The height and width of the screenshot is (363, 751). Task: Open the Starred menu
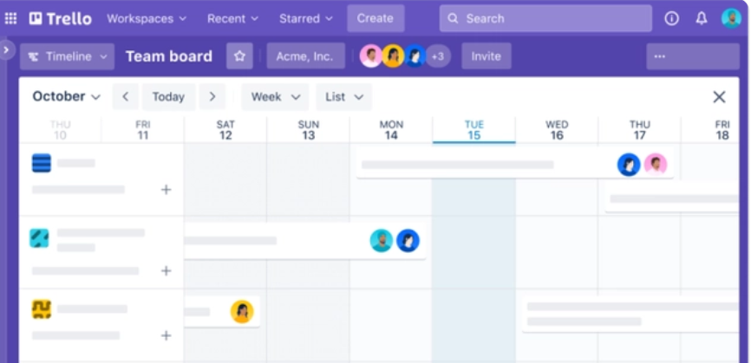tap(305, 18)
